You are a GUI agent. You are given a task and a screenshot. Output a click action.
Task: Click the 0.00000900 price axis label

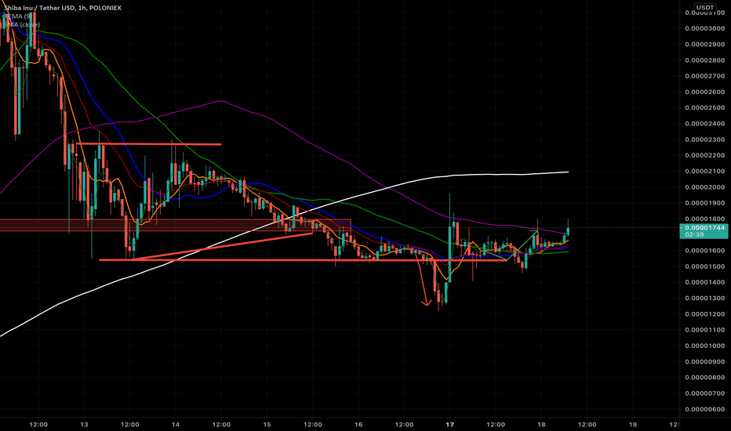704,361
